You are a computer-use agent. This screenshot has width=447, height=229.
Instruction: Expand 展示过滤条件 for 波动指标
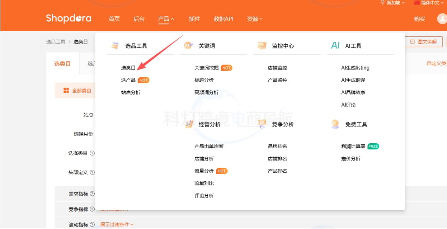point(117,225)
